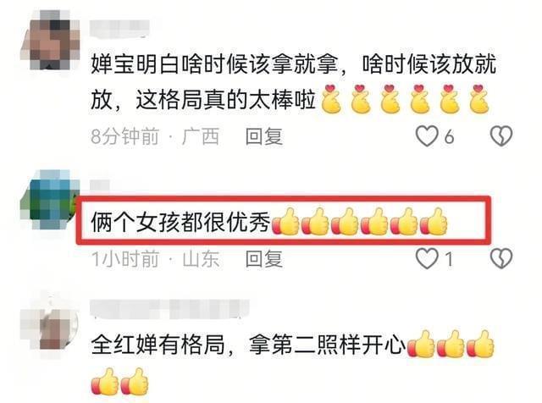Click the 1小时前 · 山东 timestamp
This screenshot has width=542, height=403.
155,259
